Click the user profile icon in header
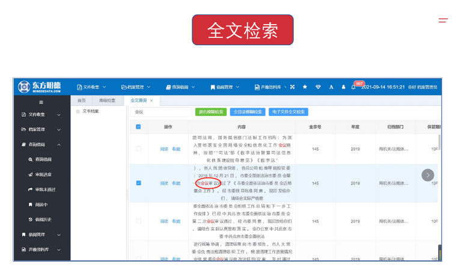 pos(343,87)
